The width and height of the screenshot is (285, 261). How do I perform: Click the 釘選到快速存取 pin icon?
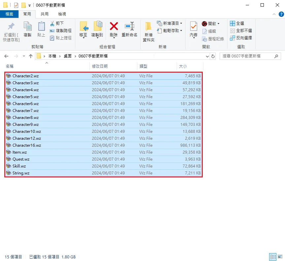click(11, 27)
